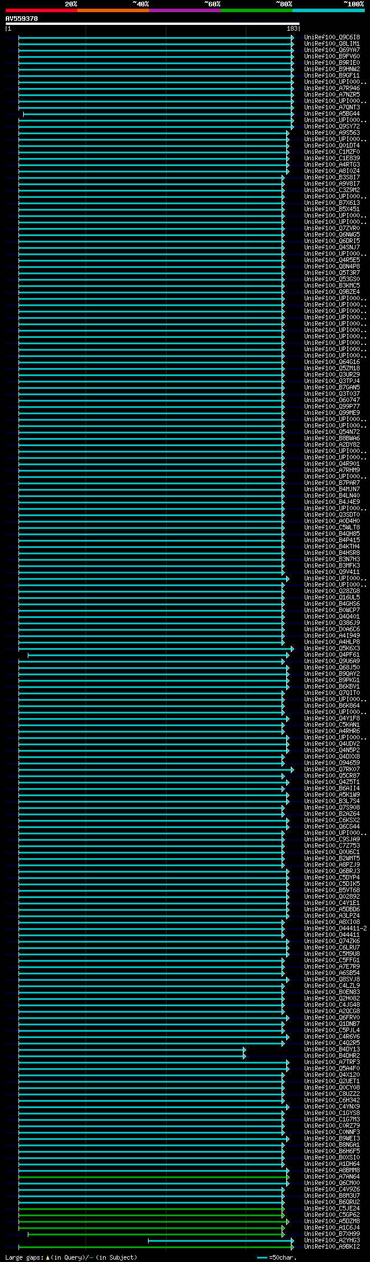
Task: Click the alignment bar for UniRef100_Q9C6I8
Action: click(156, 38)
